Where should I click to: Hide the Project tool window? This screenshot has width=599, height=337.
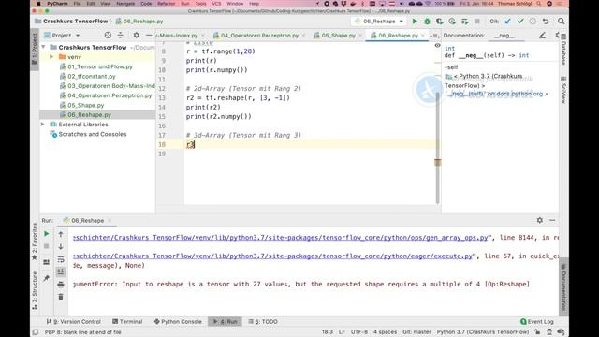point(149,36)
